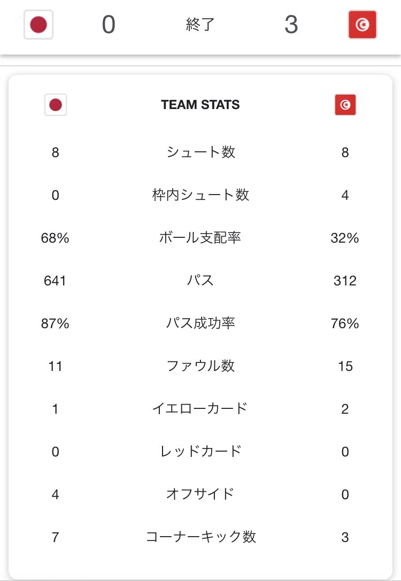This screenshot has width=401, height=581.
Task: Click the TEAM STATS heading
Action: [200, 105]
